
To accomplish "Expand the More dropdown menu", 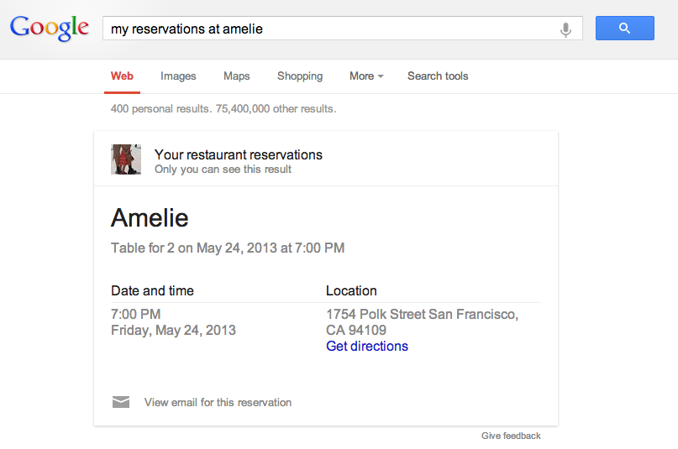I will click(365, 76).
